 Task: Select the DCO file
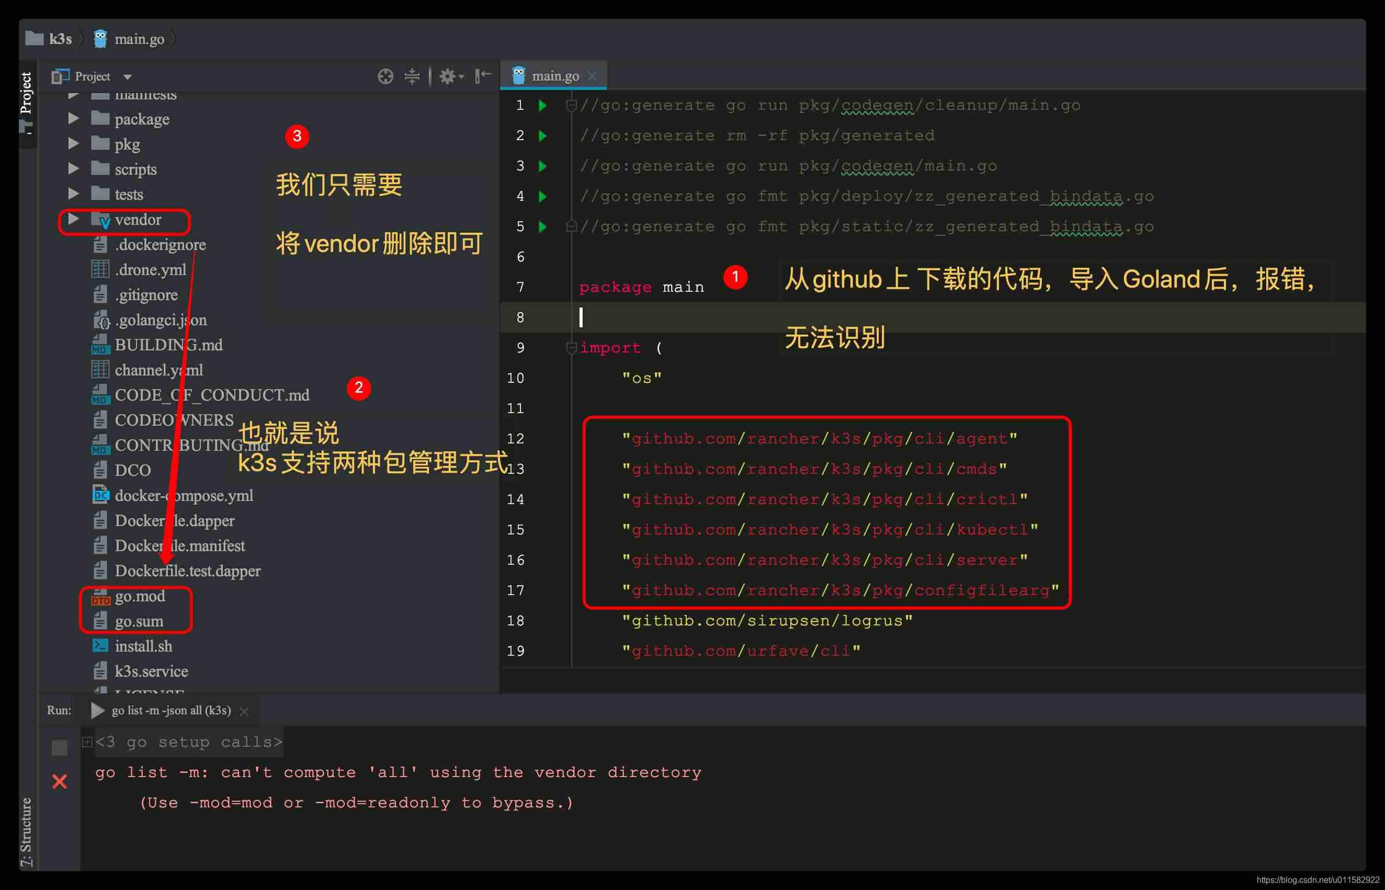[132, 471]
